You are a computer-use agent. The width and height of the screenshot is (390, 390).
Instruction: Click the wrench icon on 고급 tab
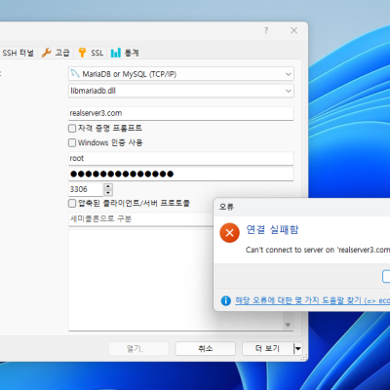click(47, 53)
